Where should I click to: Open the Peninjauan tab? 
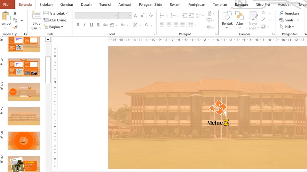tap(197, 4)
